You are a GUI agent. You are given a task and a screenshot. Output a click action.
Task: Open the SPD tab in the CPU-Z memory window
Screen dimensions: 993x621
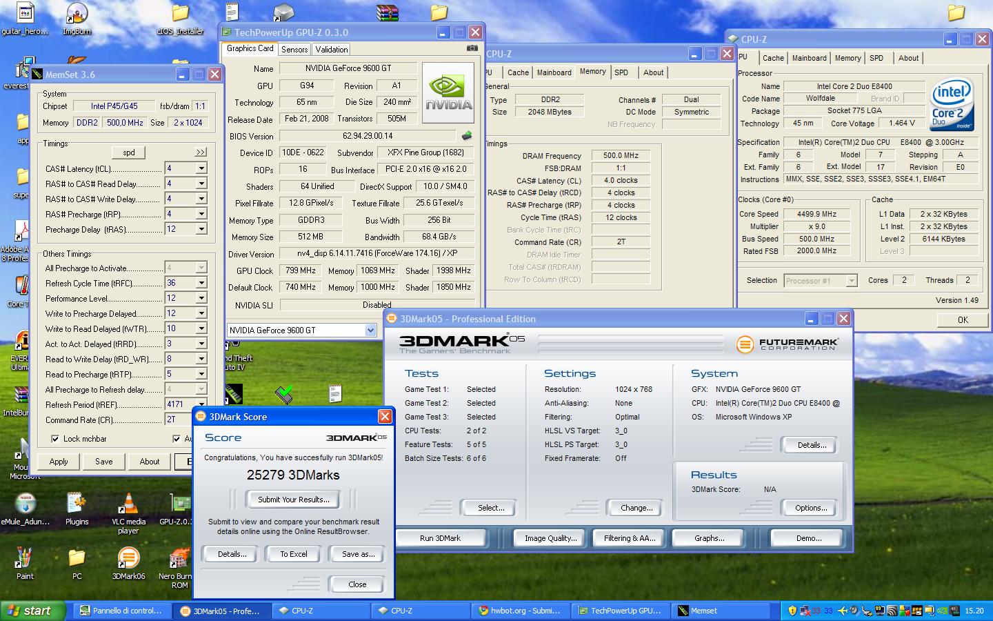621,72
